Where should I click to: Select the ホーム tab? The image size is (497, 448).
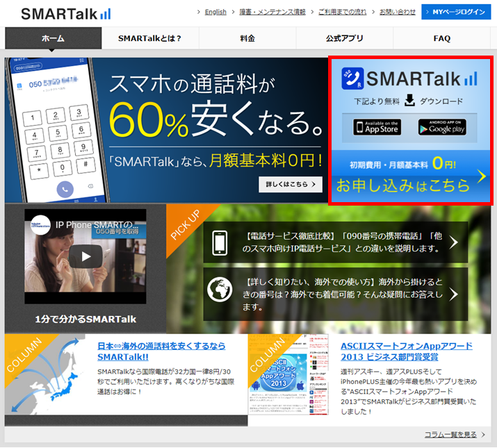(54, 38)
